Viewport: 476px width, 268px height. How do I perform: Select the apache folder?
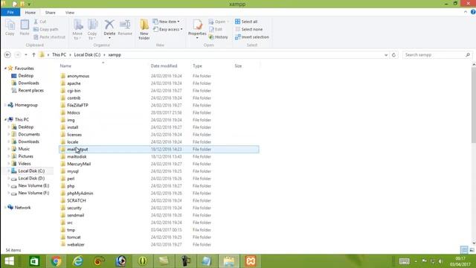(x=74, y=83)
